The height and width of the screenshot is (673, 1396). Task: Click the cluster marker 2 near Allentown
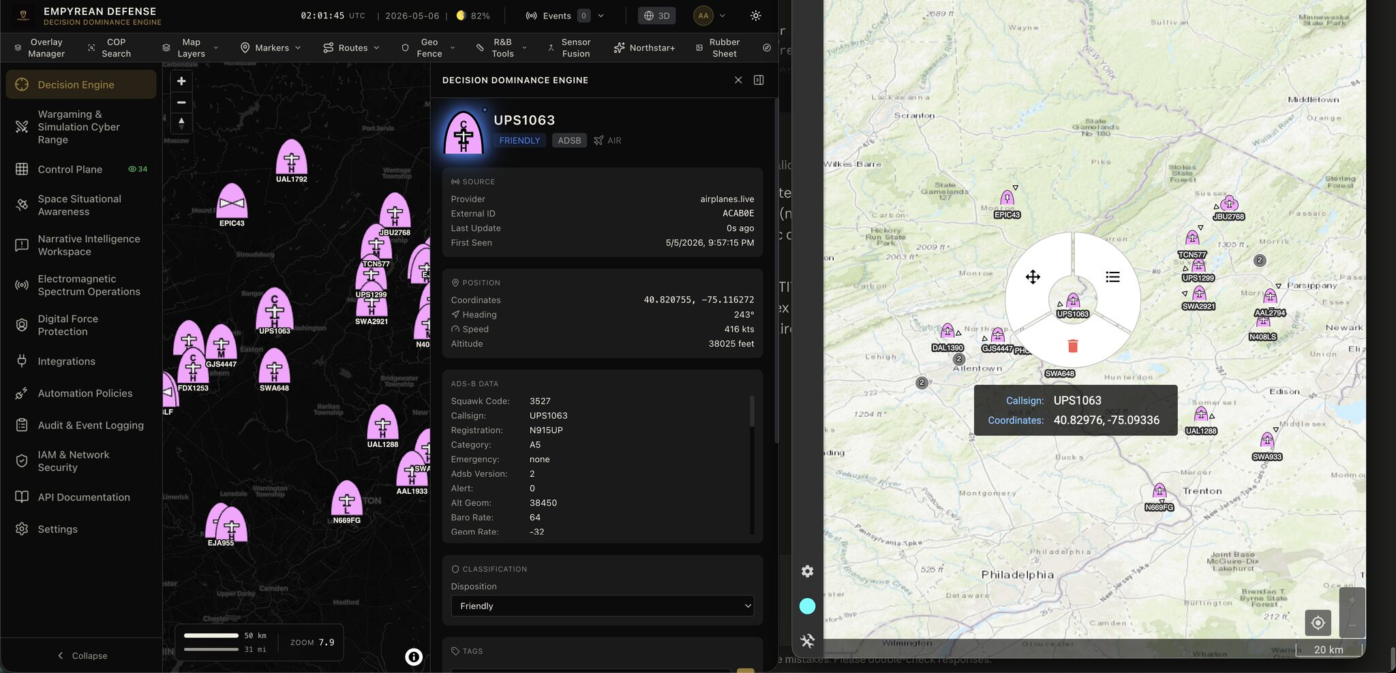(959, 359)
